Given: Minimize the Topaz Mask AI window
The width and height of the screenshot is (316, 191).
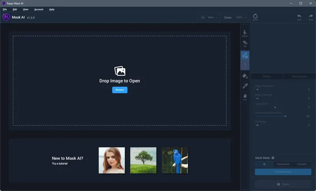Looking at the screenshot, I should (291, 3).
